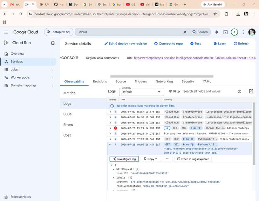This screenshot has width=259, height=201.
Task: Expand log entry at 16:58:12.509
Action: click(110, 117)
